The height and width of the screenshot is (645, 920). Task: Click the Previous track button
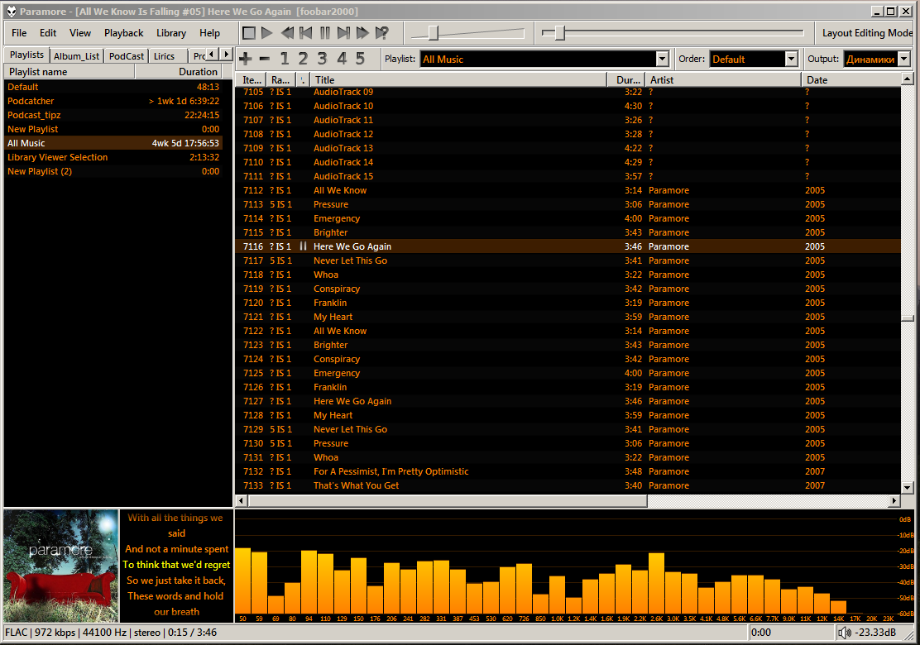[305, 33]
